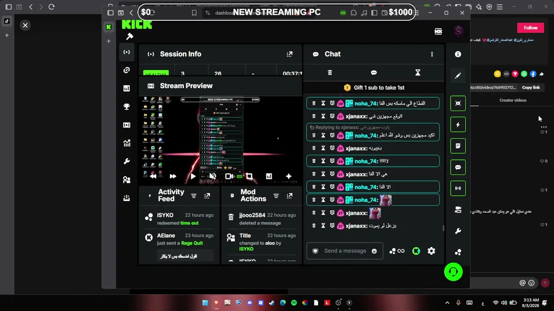Viewport: 554px width, 311px height.
Task: Open the profile avatar in the Kick header
Action: tap(459, 31)
